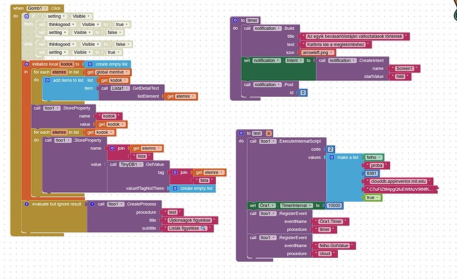Click the gear mutator on the if block
The width and height of the screenshot is (457, 279).
pos(26,17)
